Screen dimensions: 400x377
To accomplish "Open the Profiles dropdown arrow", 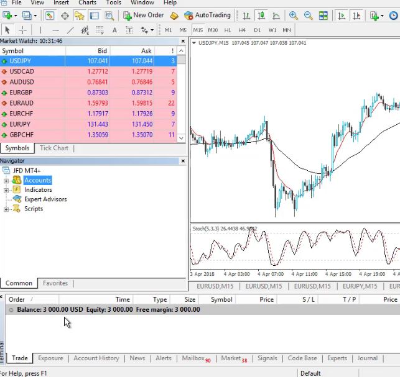I will [35, 16].
